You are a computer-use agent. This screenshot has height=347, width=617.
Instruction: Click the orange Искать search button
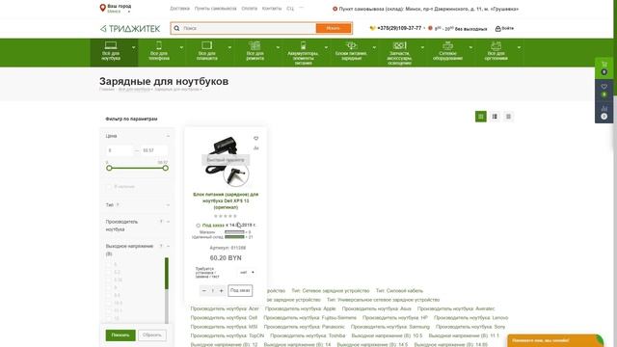333,28
